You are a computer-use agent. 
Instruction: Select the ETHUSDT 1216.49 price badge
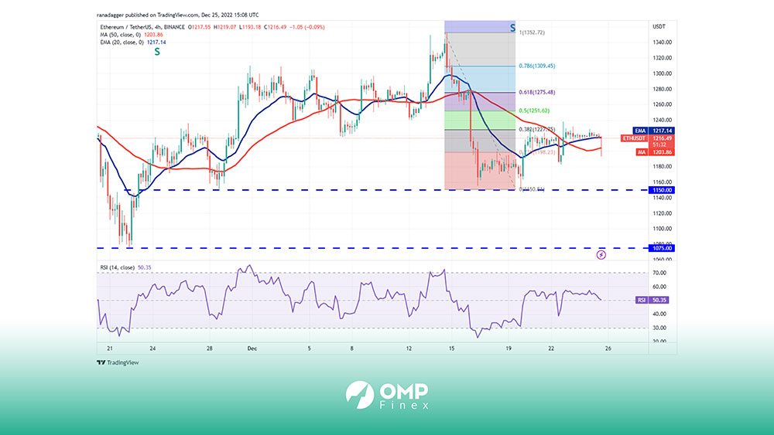(648, 139)
